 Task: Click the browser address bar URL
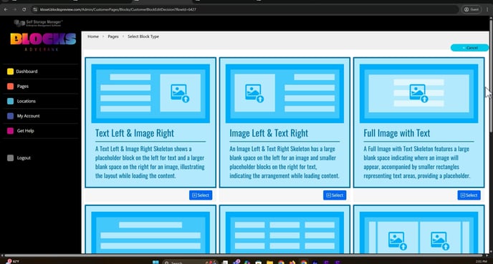118,9
